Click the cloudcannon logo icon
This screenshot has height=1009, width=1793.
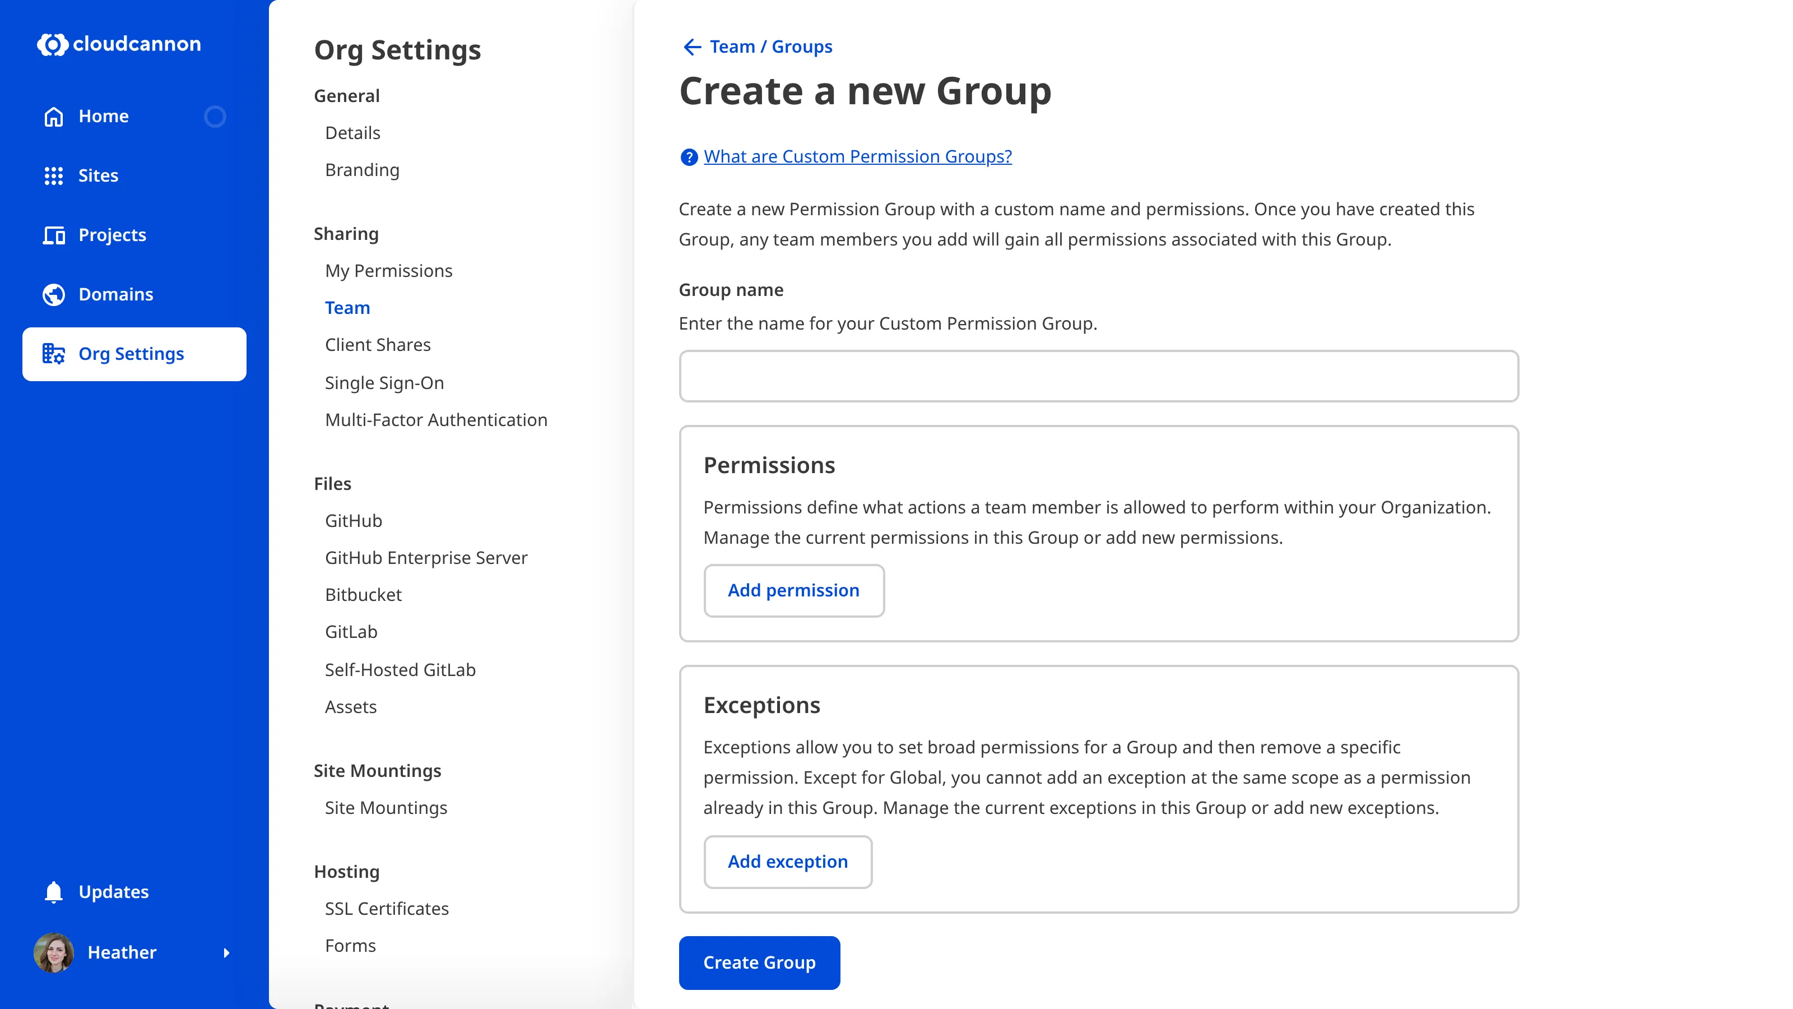pyautogui.click(x=53, y=45)
